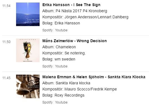
Task: Click the 11.45 timestamp
Action: pyautogui.click(x=6, y=78)
